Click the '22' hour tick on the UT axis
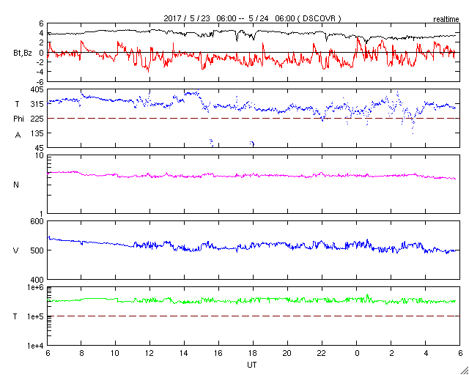This screenshot has width=469, height=375. tap(322, 354)
